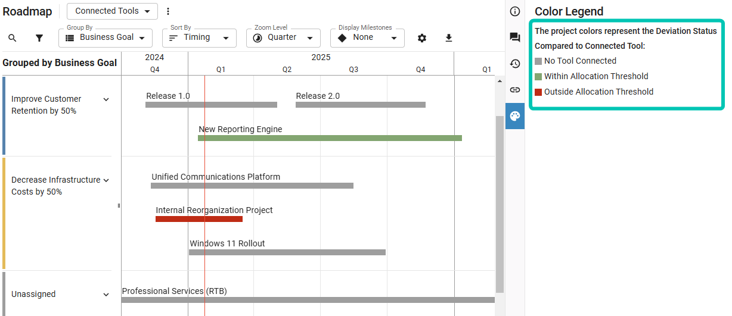Select the color legend palette icon
The image size is (732, 316).
515,116
